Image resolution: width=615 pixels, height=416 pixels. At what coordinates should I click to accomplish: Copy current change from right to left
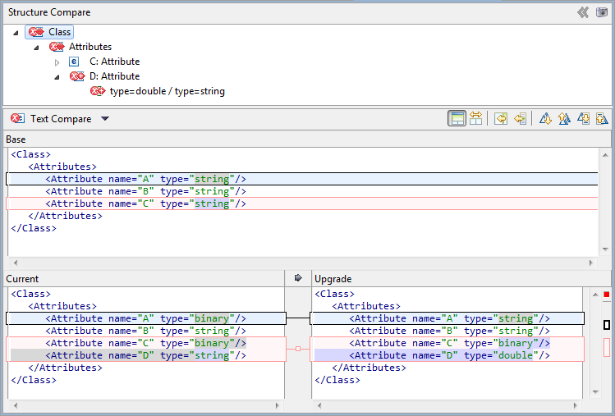[519, 119]
